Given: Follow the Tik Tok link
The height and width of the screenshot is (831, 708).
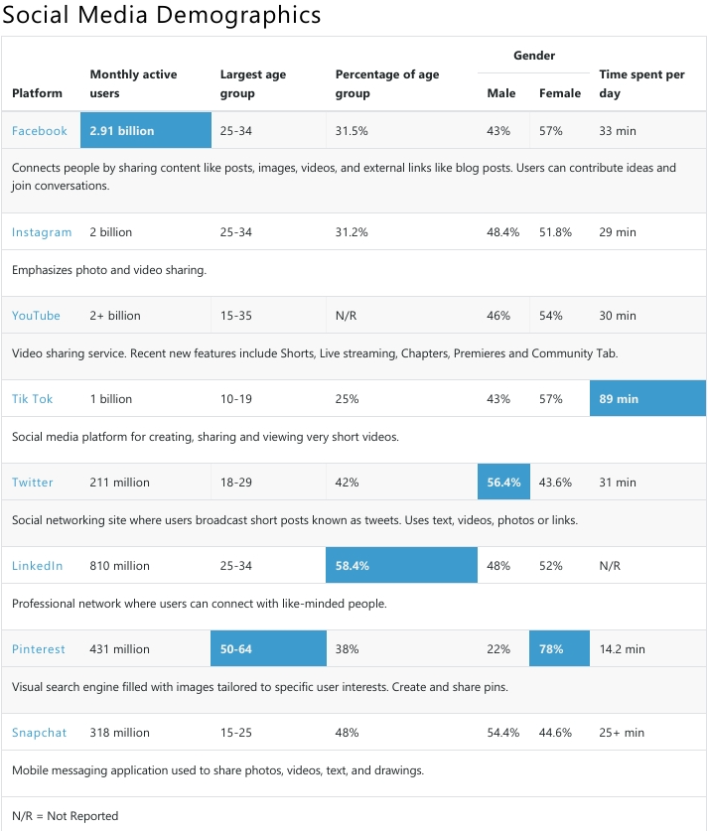Looking at the screenshot, I should click(x=33, y=399).
